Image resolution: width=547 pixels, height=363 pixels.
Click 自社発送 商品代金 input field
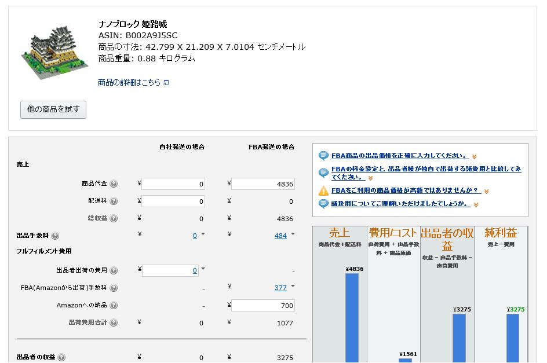[173, 184]
